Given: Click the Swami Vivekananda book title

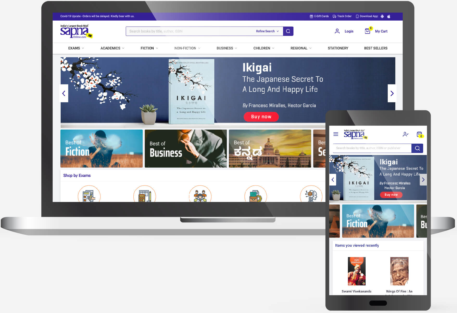Looking at the screenshot, I should point(356,291).
